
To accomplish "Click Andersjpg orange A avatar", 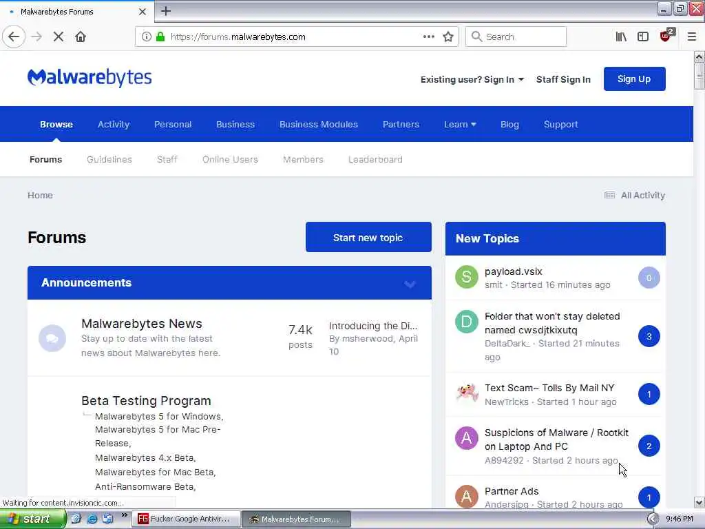I will click(x=467, y=496).
